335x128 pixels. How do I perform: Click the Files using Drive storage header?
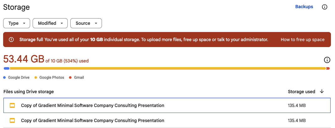[29, 92]
